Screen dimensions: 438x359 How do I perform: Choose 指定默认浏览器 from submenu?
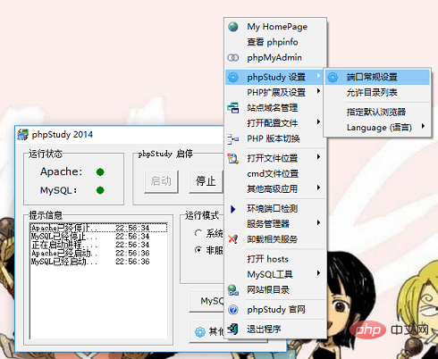(x=377, y=112)
